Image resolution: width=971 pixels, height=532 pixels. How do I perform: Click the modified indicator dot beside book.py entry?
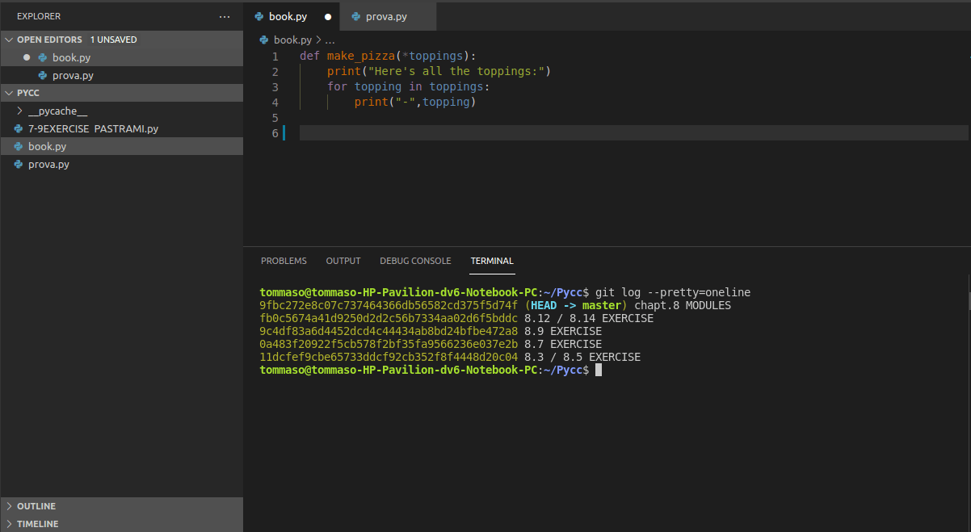pyautogui.click(x=25, y=57)
